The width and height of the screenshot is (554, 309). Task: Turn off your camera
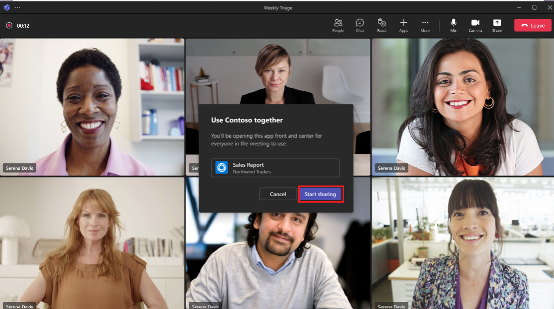point(475,25)
